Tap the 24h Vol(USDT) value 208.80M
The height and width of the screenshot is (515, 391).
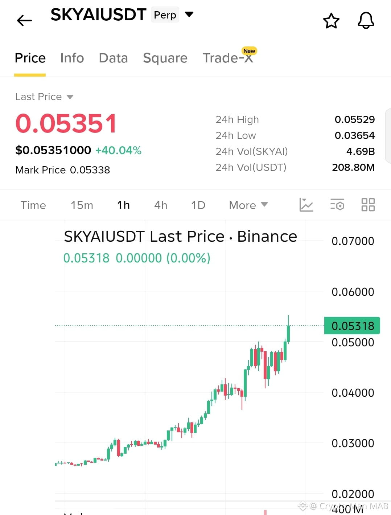click(x=353, y=167)
